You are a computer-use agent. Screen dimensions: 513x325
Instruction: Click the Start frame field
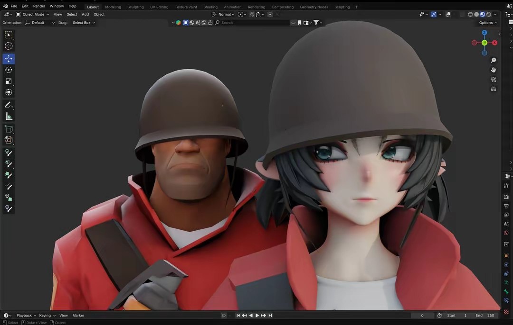coord(458,316)
